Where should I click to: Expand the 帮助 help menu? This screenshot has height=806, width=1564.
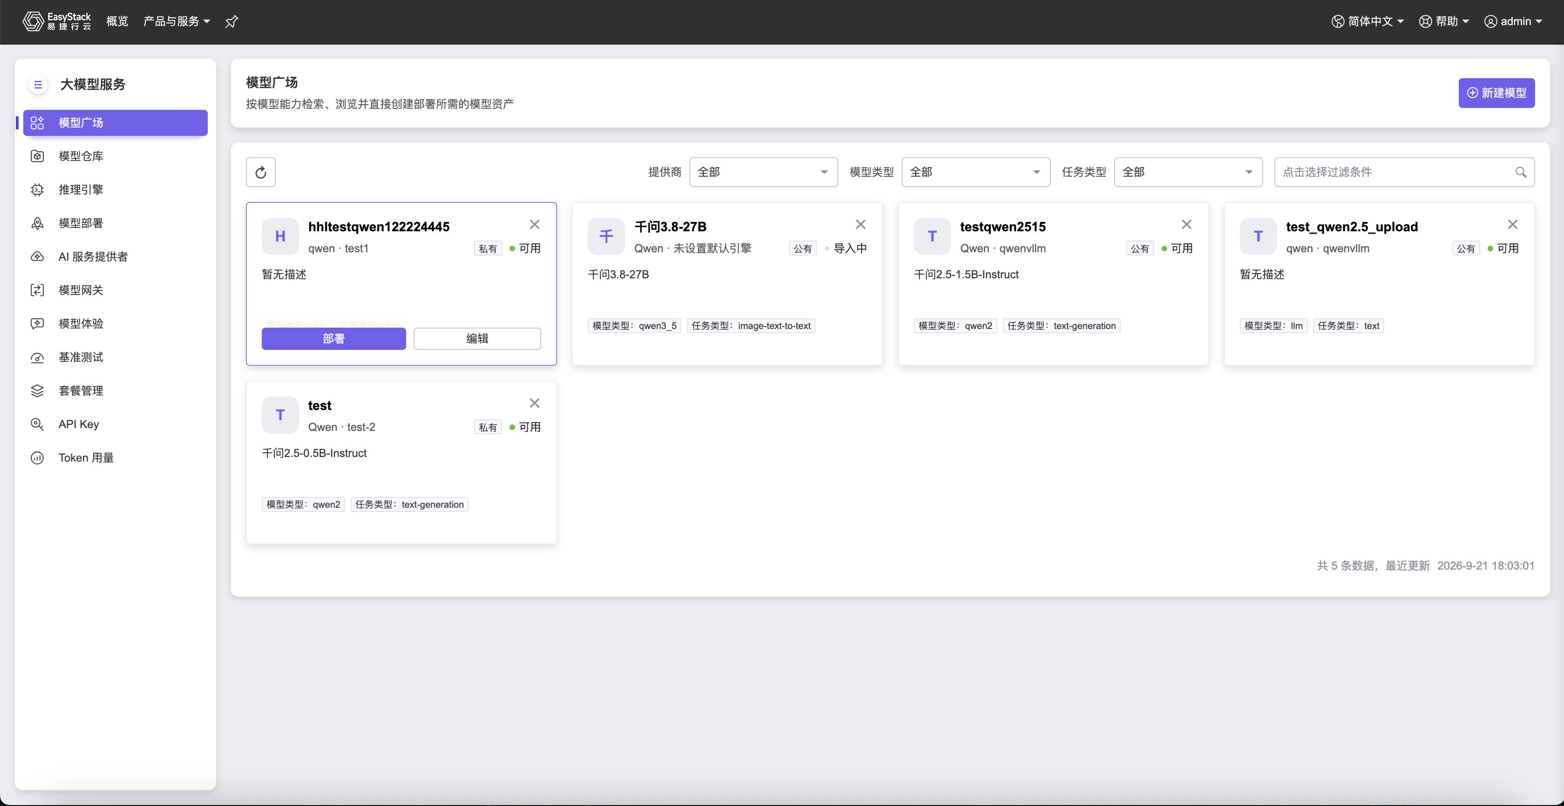point(1443,21)
